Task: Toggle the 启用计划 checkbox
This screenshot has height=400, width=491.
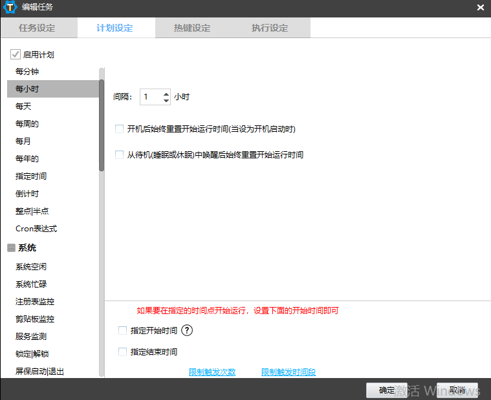Action: click(x=16, y=55)
